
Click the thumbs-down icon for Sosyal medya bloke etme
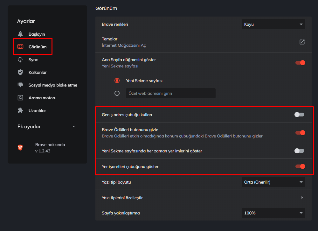point(20,85)
